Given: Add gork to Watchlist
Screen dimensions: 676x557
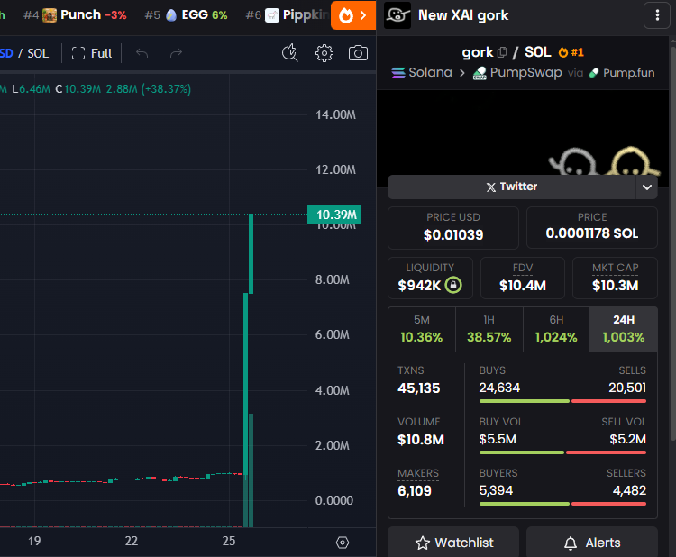Looking at the screenshot, I should [x=453, y=543].
